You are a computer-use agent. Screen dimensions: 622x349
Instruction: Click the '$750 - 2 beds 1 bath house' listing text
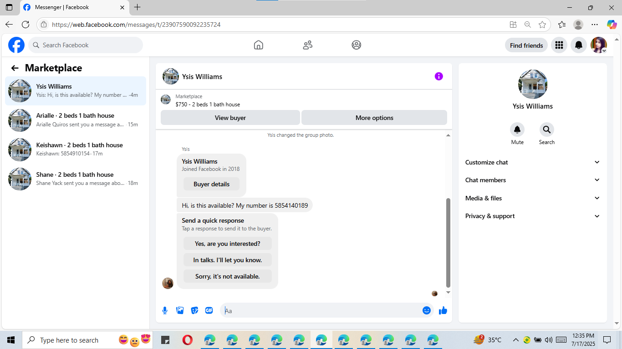(208, 105)
